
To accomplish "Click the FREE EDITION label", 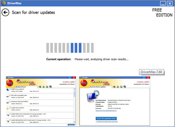I will coord(162,12).
